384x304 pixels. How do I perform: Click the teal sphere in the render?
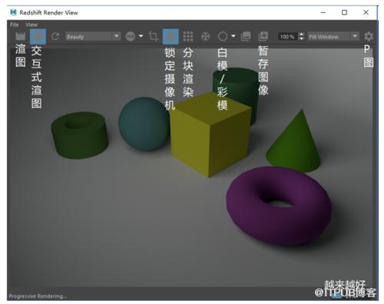(x=144, y=124)
